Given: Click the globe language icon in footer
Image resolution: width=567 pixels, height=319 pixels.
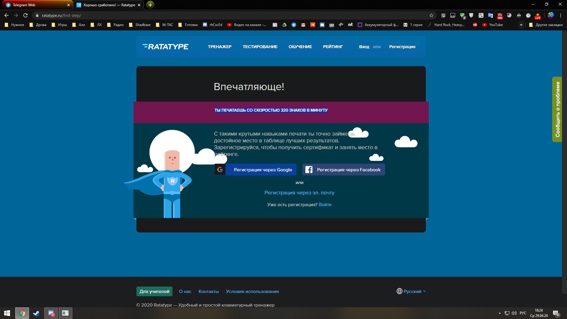Looking at the screenshot, I should 399,291.
